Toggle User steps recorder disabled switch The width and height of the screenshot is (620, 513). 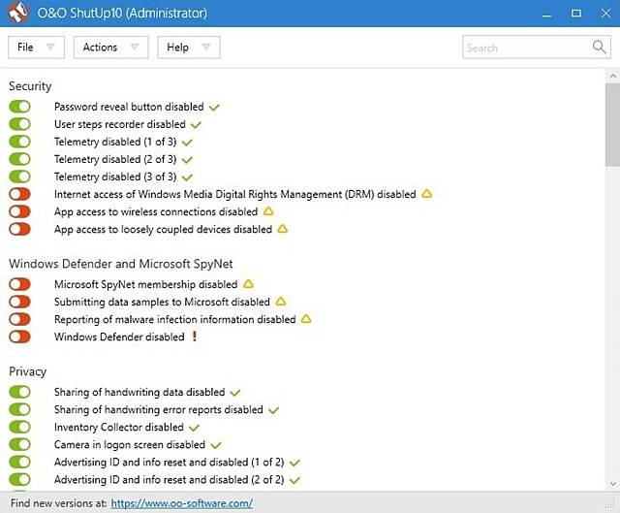click(x=19, y=124)
